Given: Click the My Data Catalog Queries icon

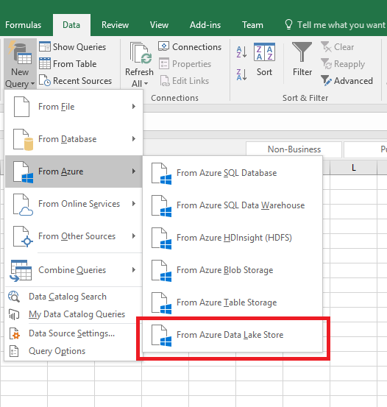Looking at the screenshot, I should tap(14, 314).
